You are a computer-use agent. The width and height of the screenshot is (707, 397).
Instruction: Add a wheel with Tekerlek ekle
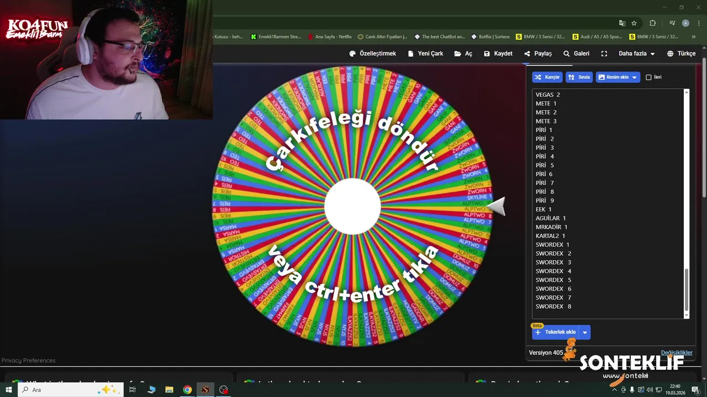coord(555,332)
